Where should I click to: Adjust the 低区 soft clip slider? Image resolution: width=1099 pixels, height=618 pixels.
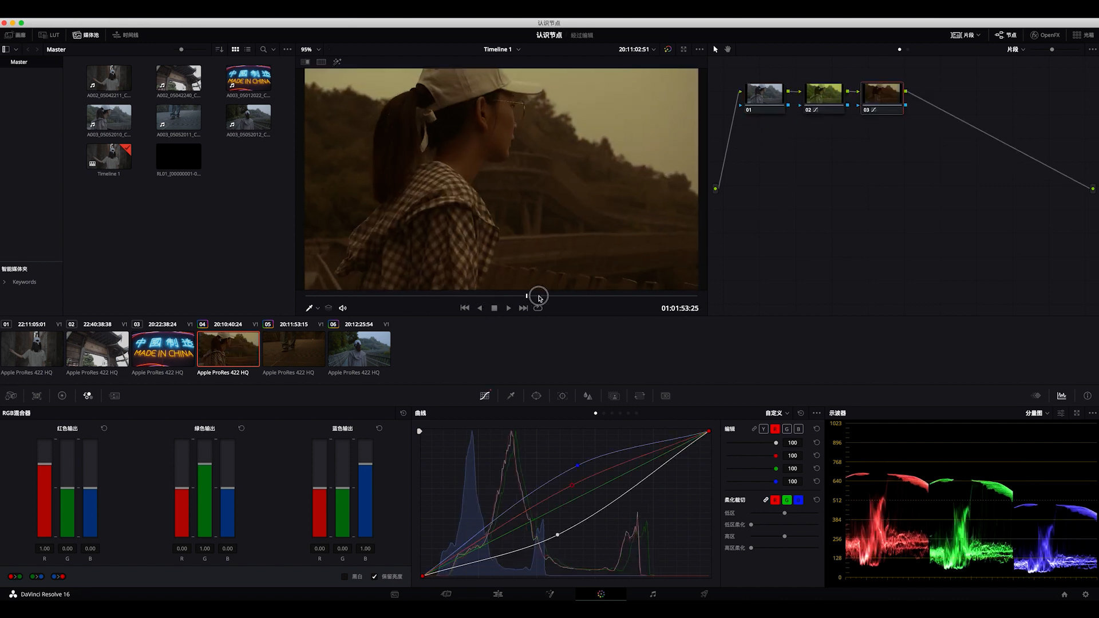[x=785, y=513]
